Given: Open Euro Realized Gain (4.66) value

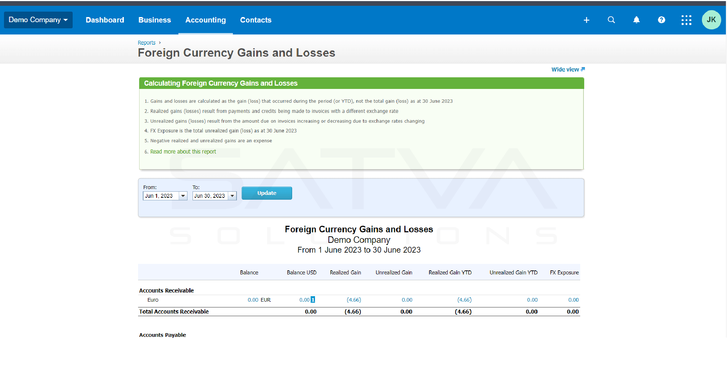Looking at the screenshot, I should (x=354, y=300).
